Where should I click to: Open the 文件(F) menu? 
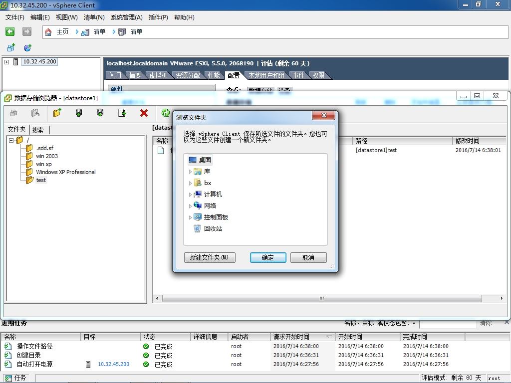[x=14, y=17]
